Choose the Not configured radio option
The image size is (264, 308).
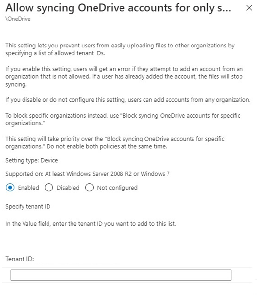[89, 188]
